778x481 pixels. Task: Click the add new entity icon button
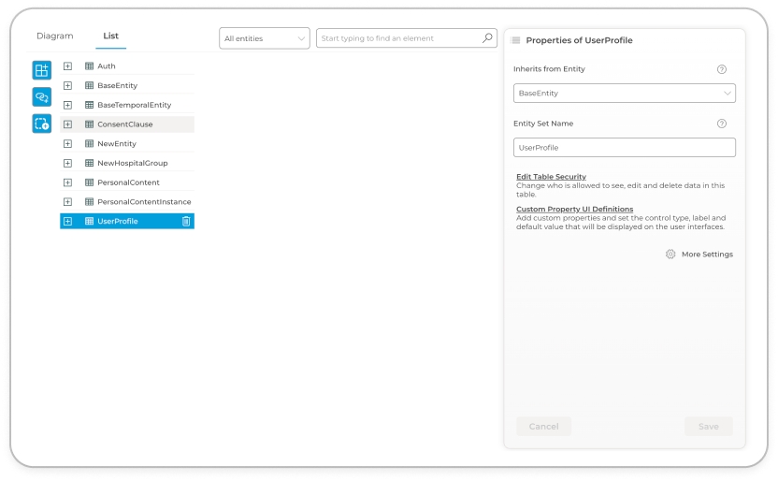41,70
